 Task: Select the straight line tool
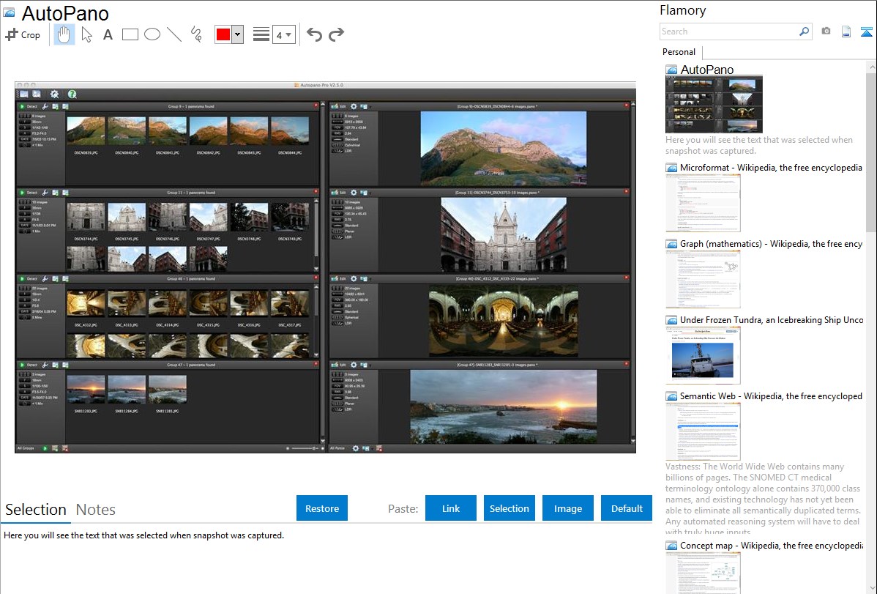click(x=174, y=34)
